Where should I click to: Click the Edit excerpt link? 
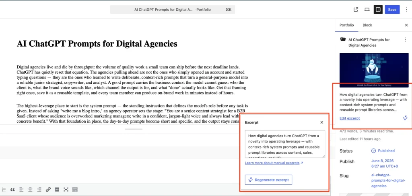click(x=350, y=118)
